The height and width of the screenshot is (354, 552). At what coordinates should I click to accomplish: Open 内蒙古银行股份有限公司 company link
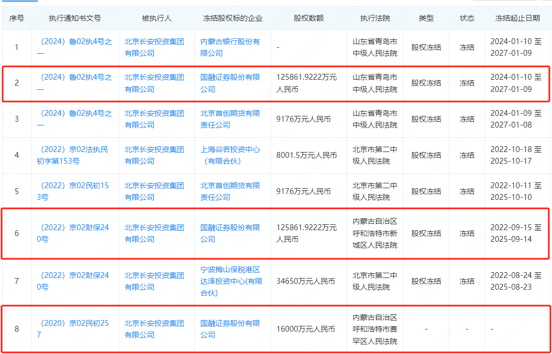(230, 47)
